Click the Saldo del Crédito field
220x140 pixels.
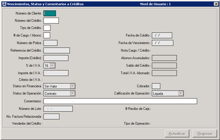pos(164,66)
